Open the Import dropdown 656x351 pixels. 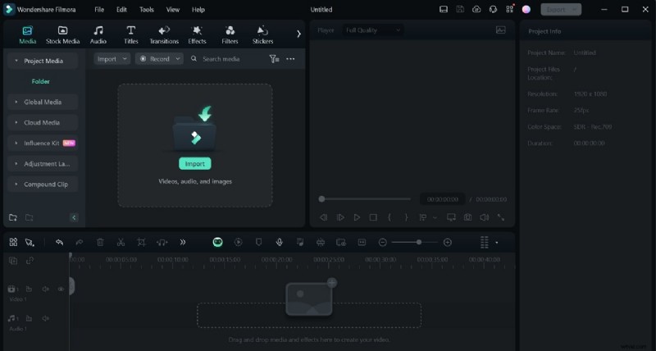(x=112, y=59)
